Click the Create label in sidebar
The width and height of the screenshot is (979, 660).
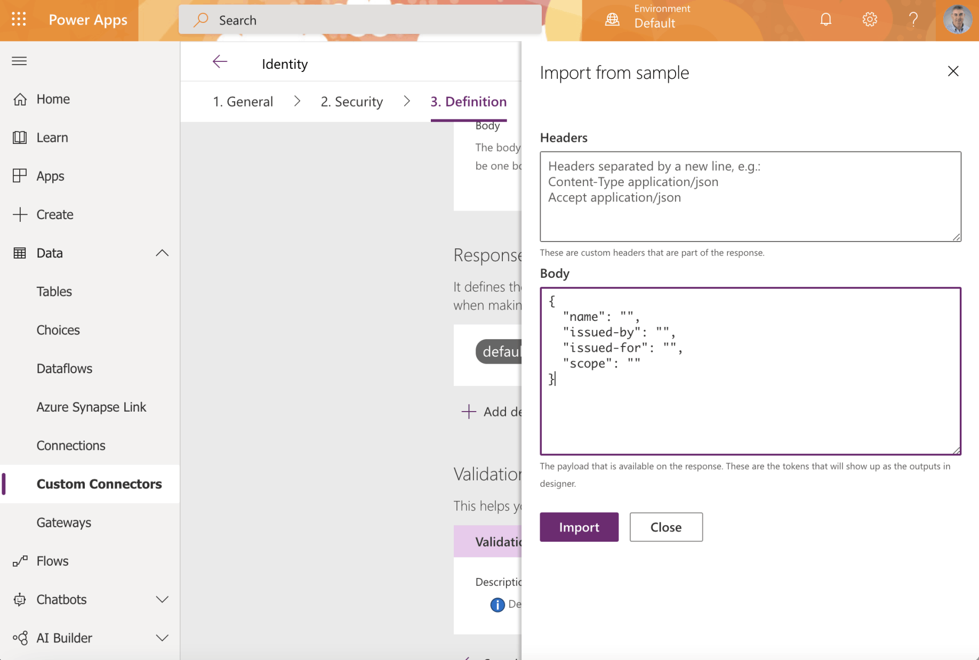55,214
